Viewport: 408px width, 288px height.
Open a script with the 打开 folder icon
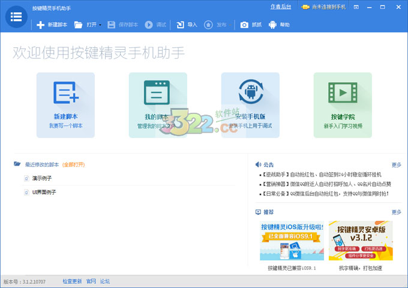pyautogui.click(x=79, y=25)
